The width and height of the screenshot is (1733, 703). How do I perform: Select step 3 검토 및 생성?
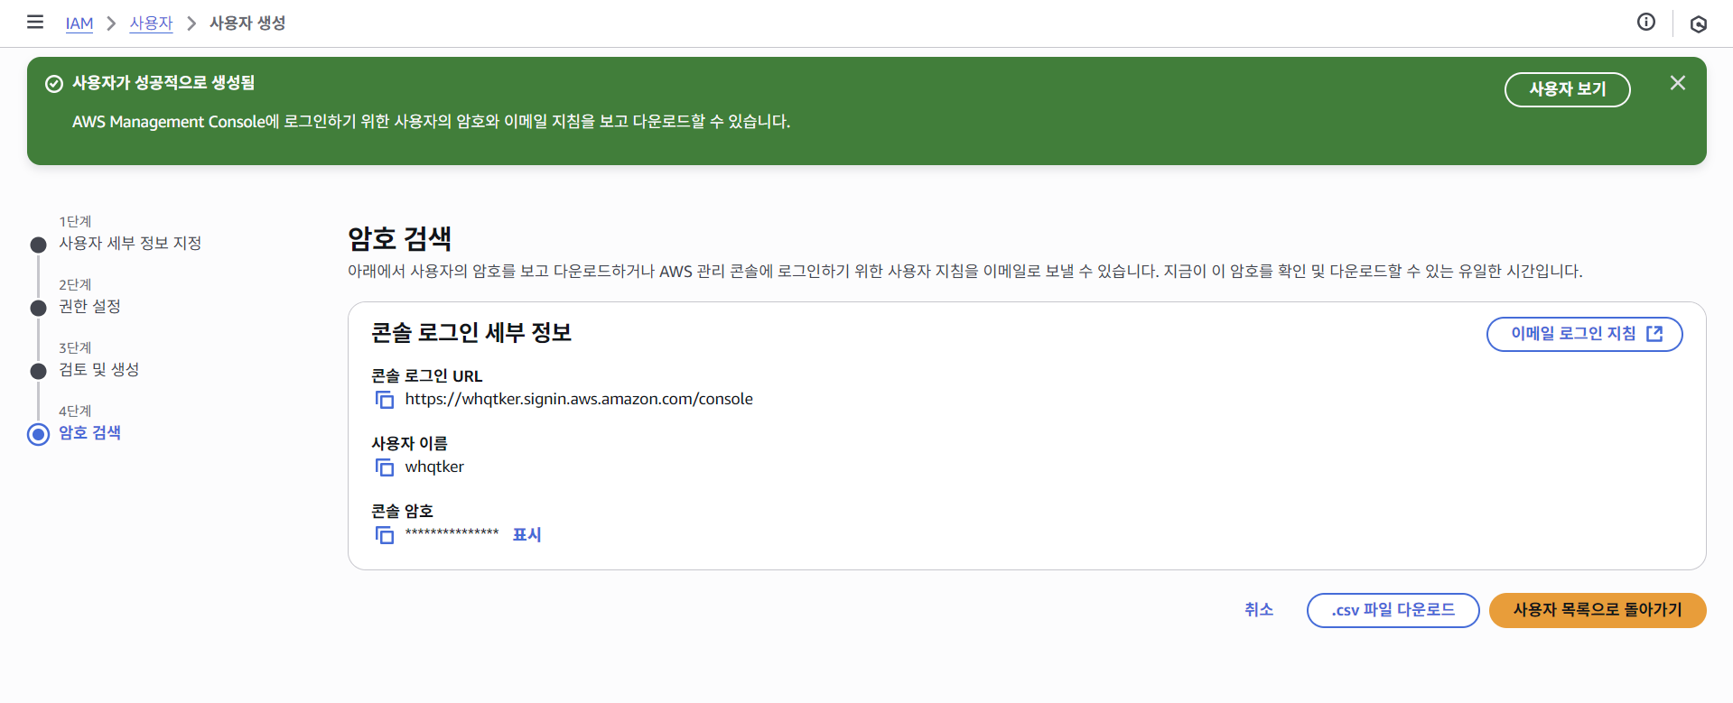(x=98, y=370)
